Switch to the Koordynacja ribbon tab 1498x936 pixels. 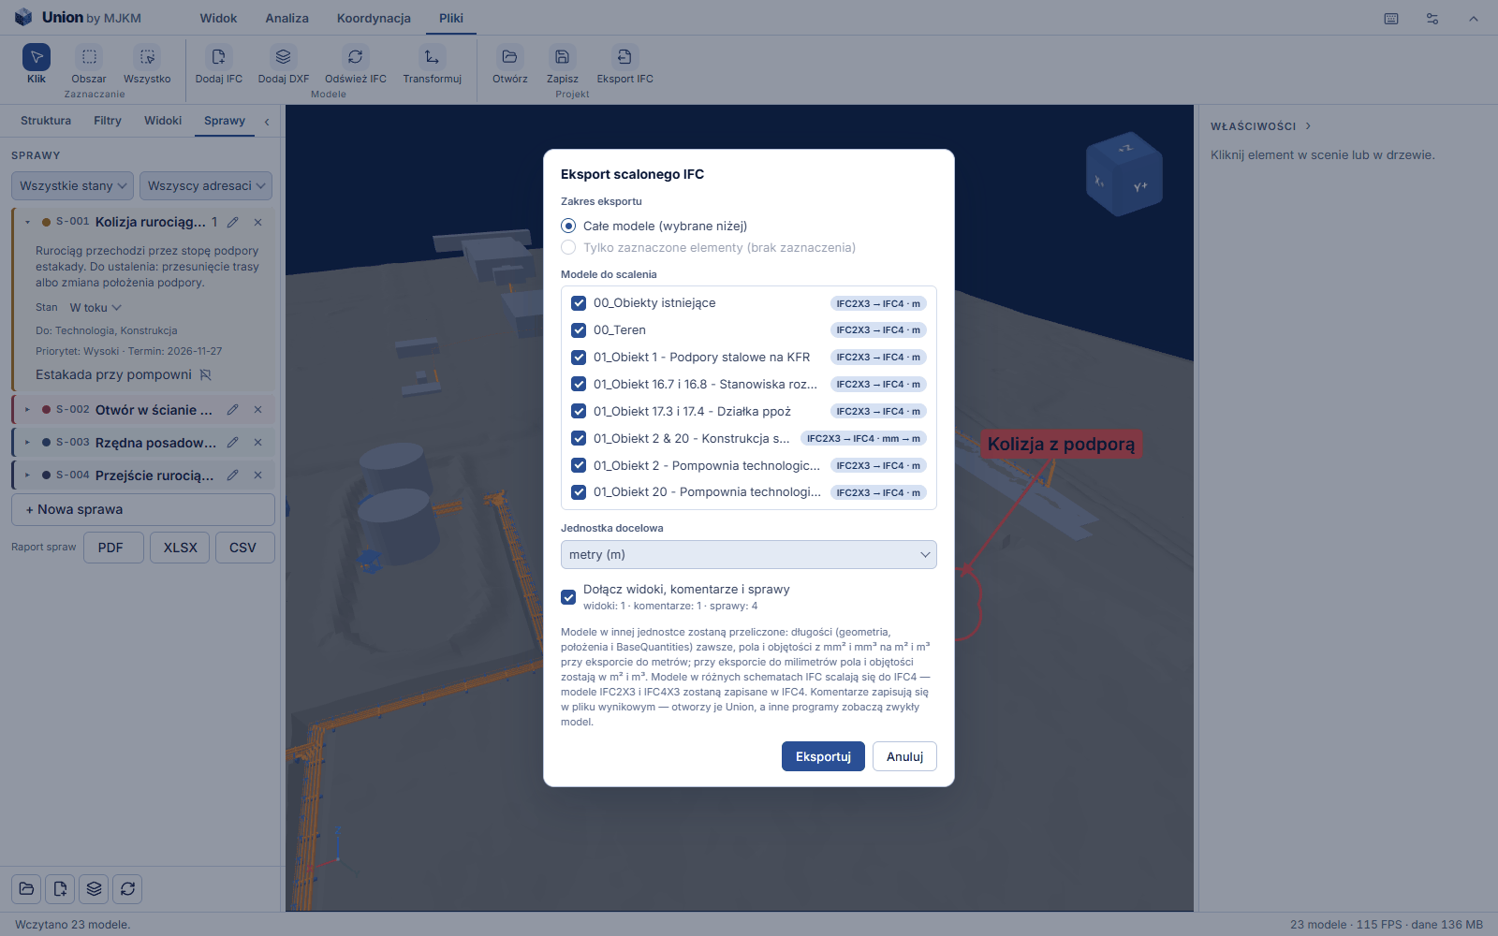point(374,18)
